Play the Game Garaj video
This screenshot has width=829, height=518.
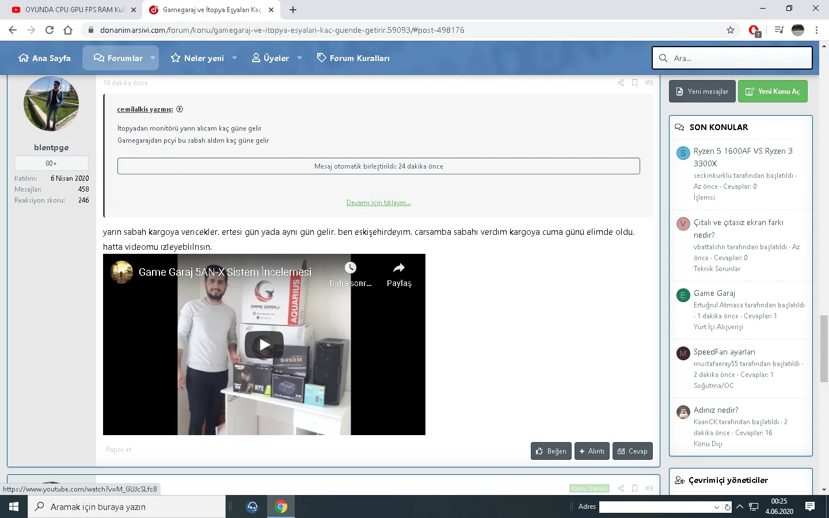(x=264, y=345)
